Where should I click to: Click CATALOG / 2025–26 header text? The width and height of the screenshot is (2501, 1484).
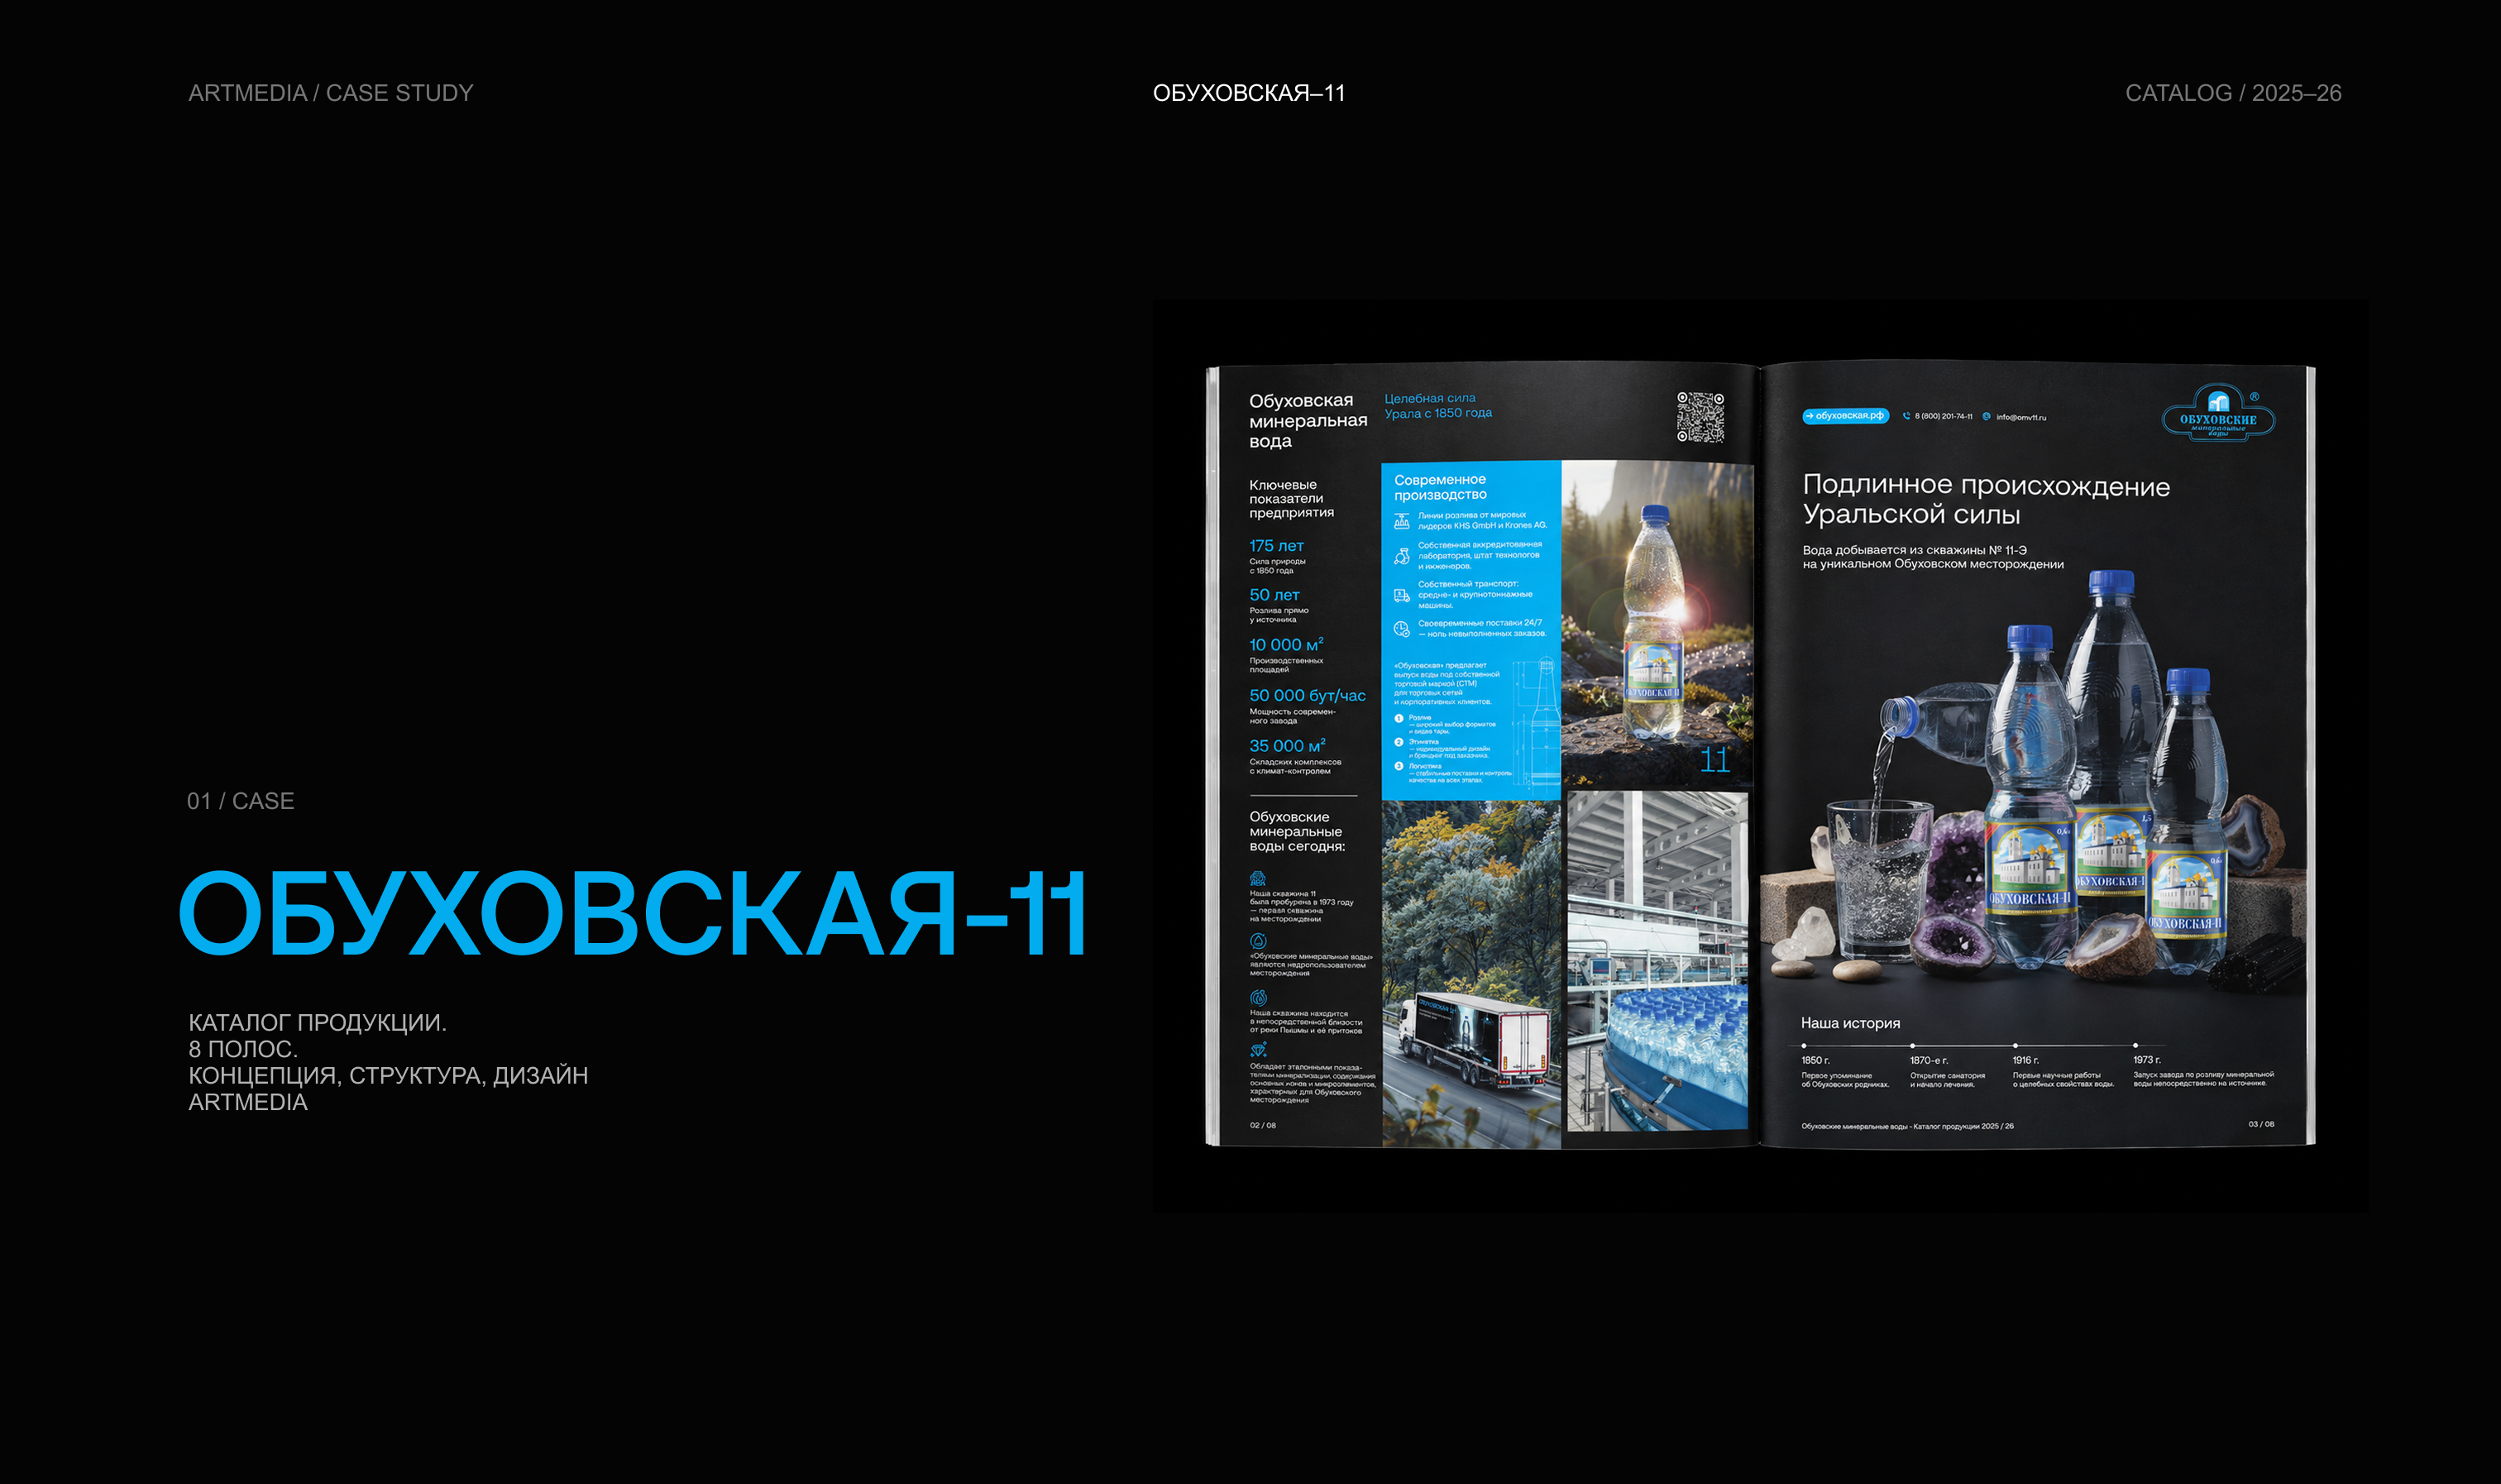pyautogui.click(x=2233, y=93)
